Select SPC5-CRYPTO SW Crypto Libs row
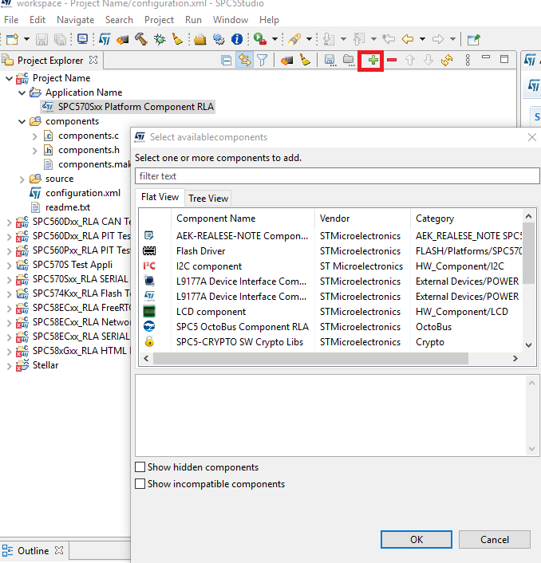Viewport: 541px width, 563px height. point(330,342)
